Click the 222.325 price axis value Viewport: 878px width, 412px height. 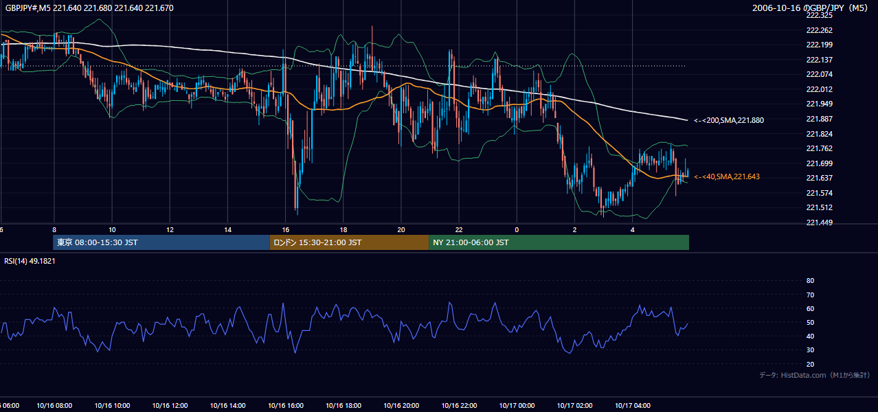[x=819, y=15]
